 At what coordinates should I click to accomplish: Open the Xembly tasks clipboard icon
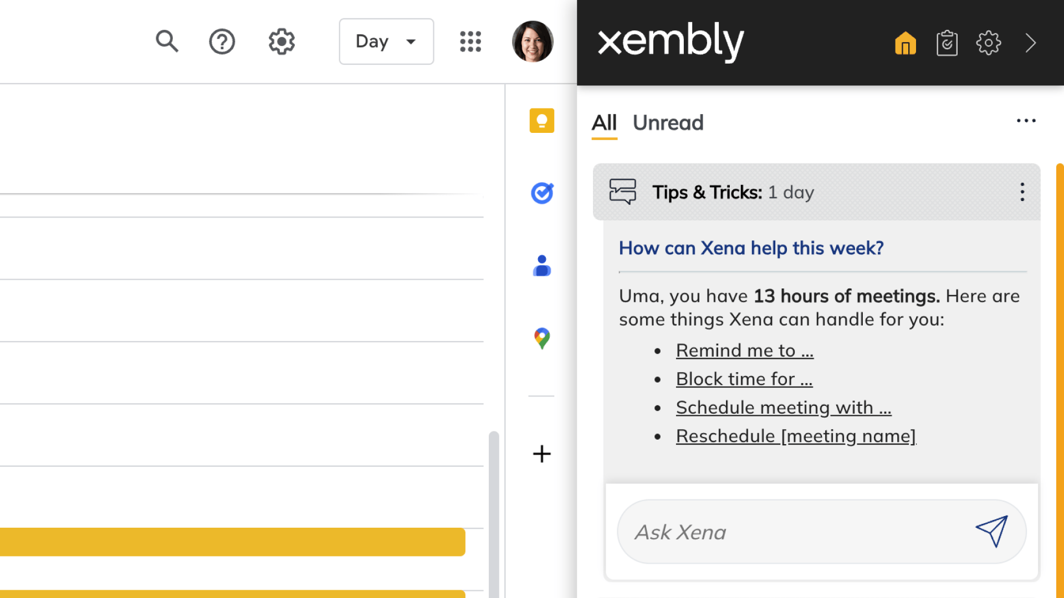click(x=947, y=43)
